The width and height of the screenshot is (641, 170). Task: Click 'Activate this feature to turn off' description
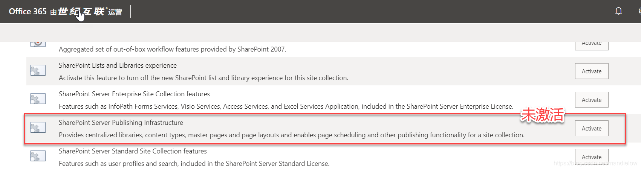coord(203,78)
